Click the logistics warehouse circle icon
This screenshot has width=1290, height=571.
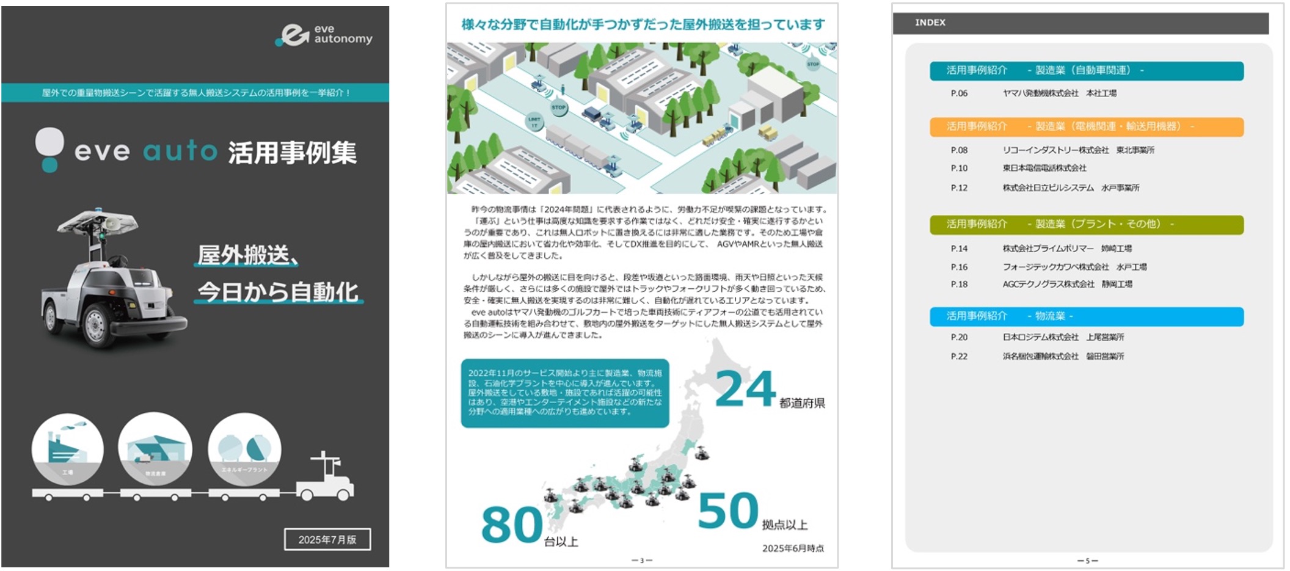coord(155,449)
